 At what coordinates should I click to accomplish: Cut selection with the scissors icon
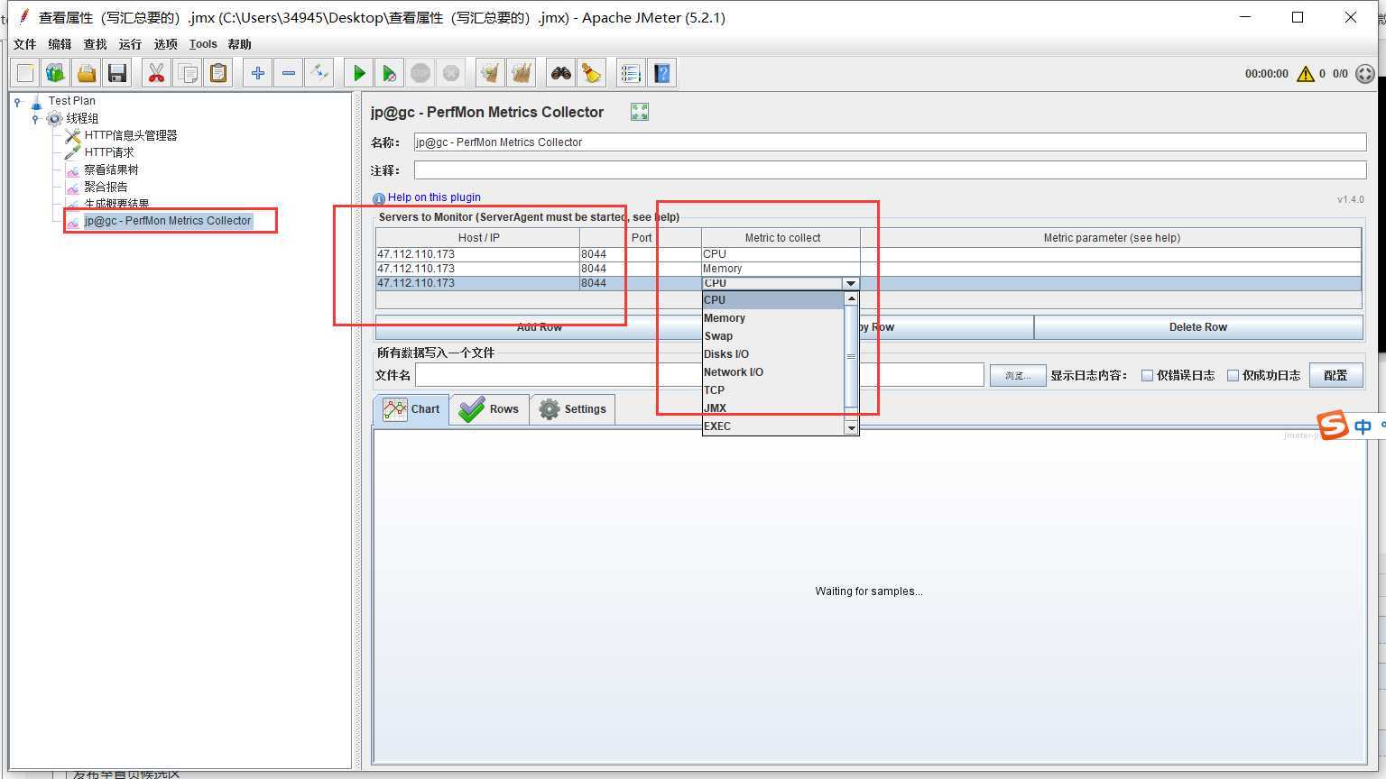tap(157, 73)
